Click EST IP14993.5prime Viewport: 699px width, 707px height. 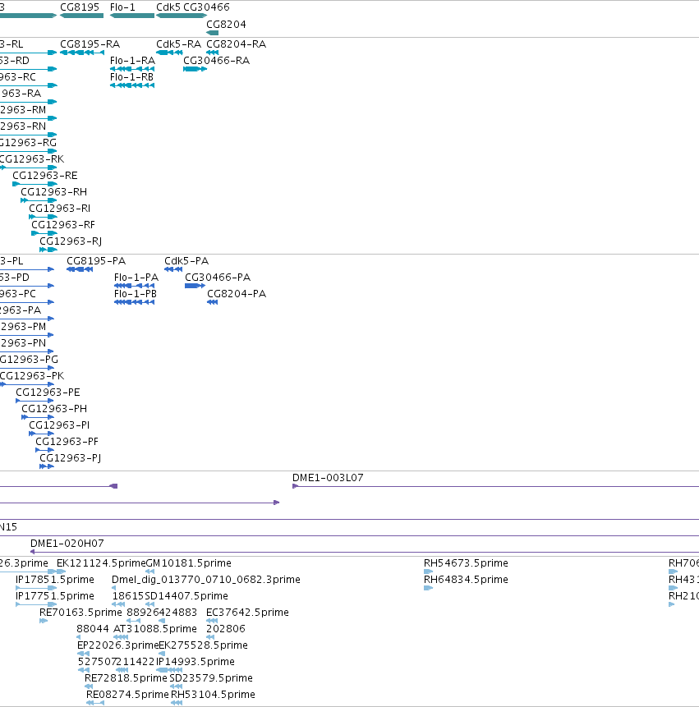[169, 671]
